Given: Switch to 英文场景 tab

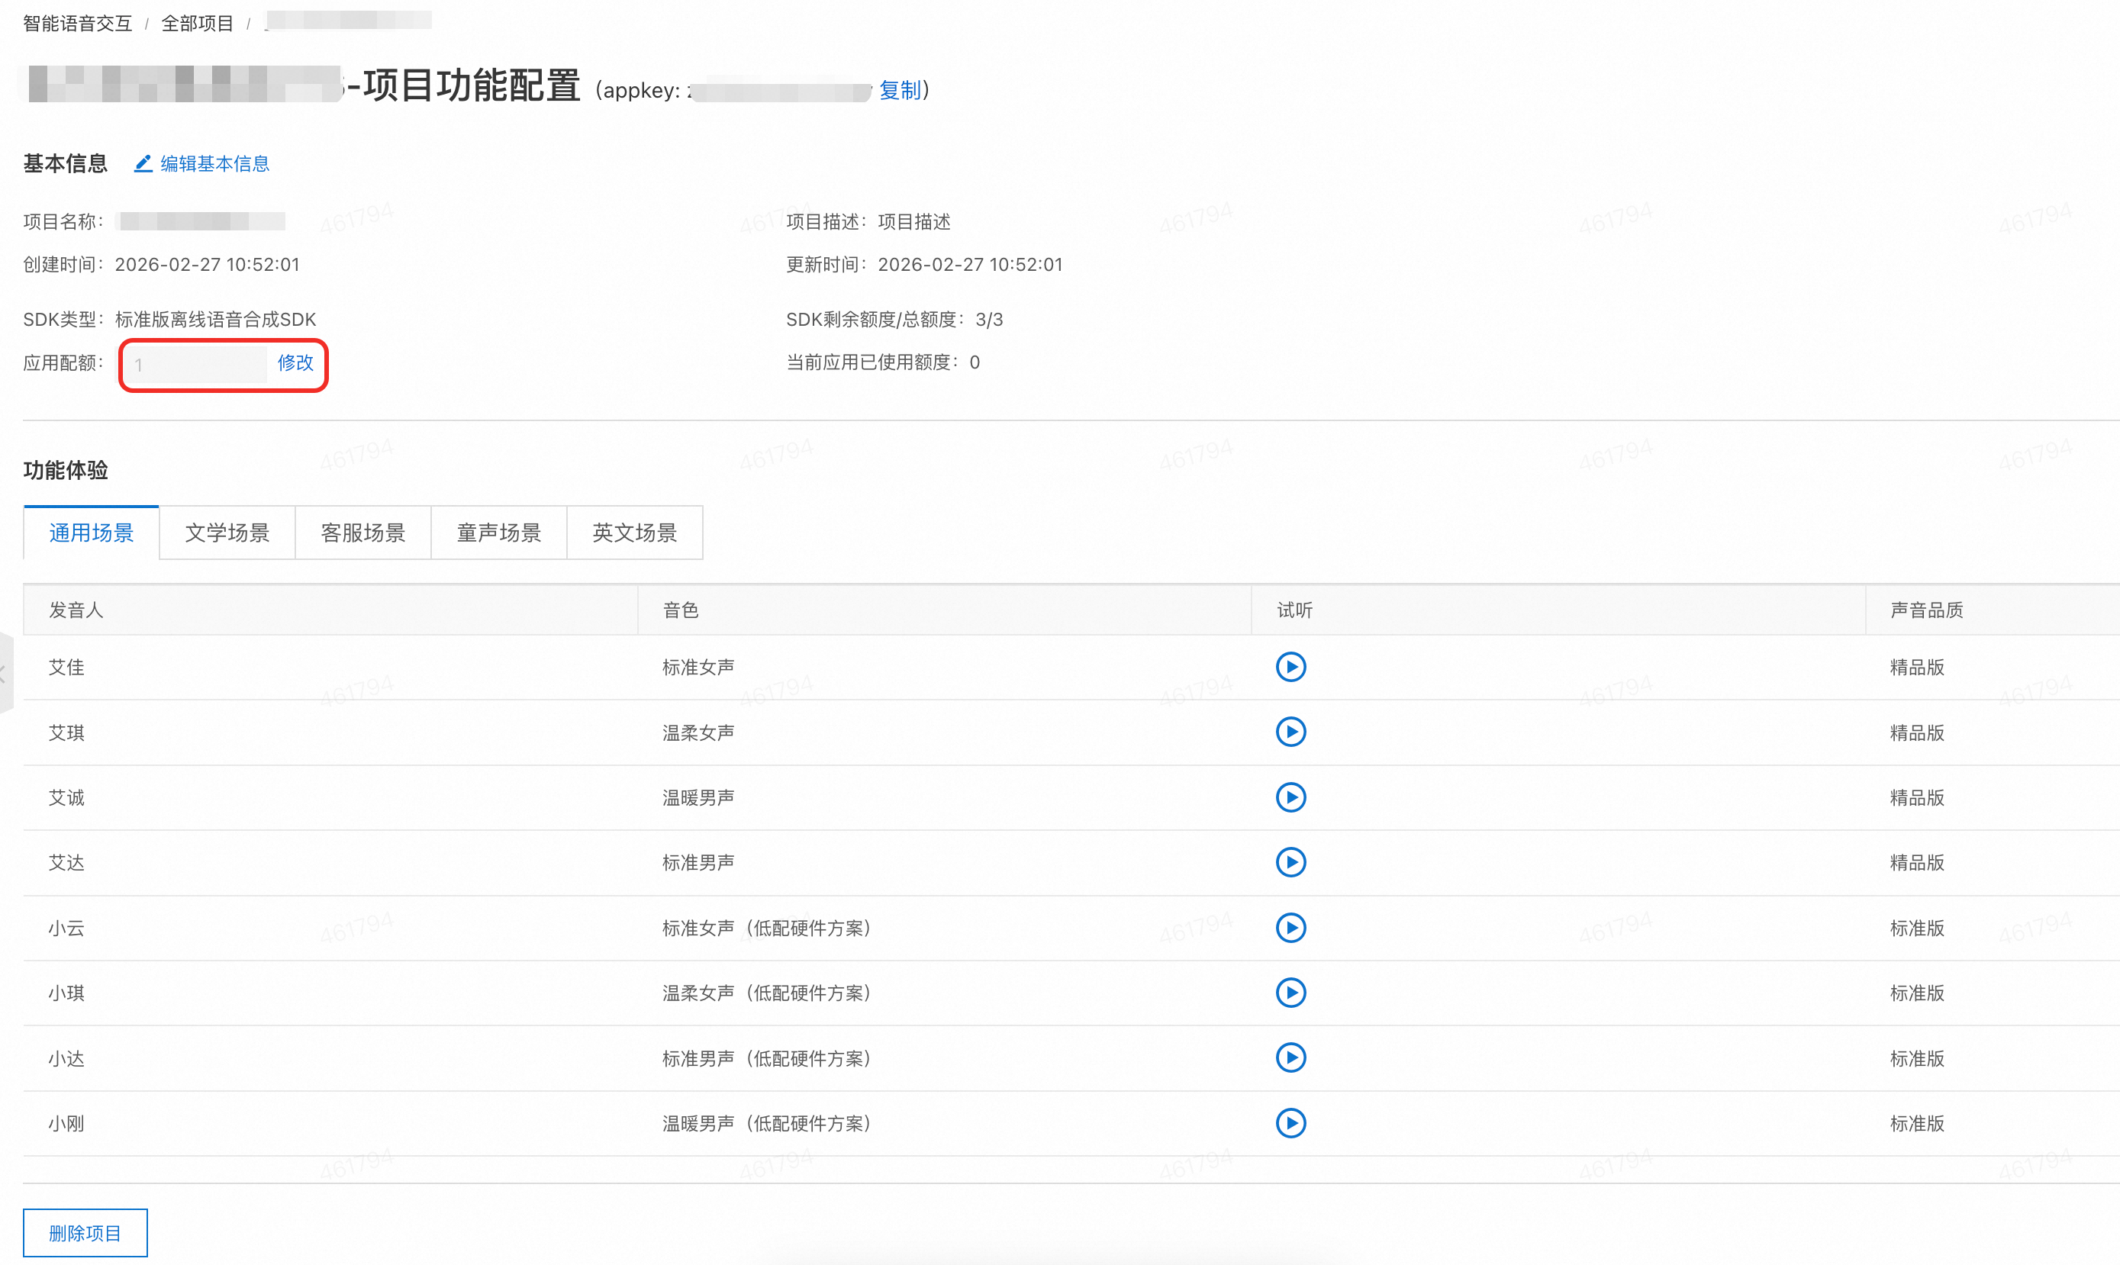Looking at the screenshot, I should 634,533.
